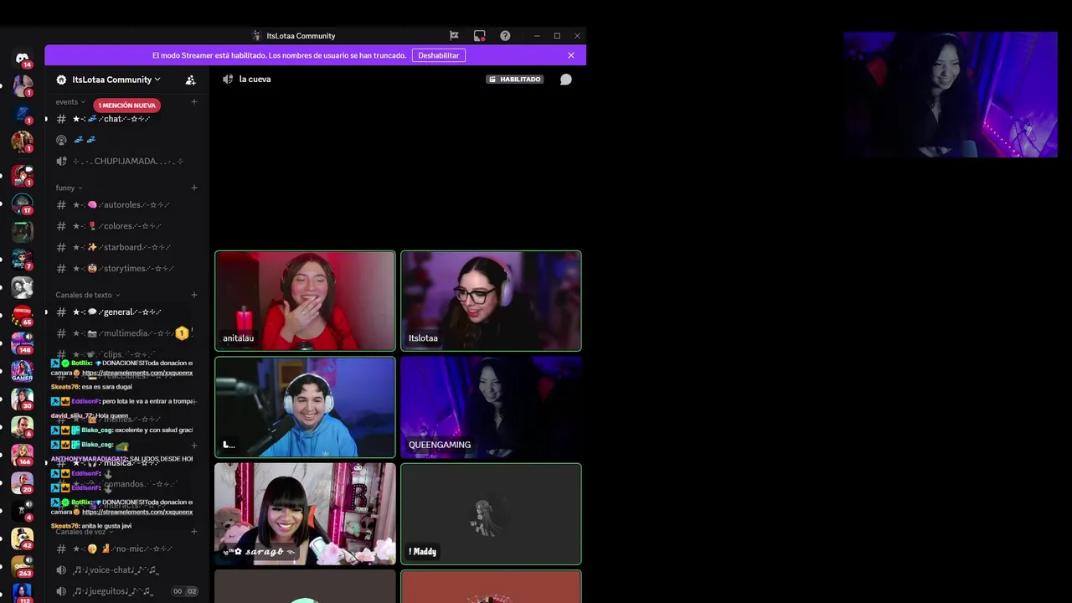1072x603 pixels.
Task: Select the GAMER server icon
Action: click(23, 371)
